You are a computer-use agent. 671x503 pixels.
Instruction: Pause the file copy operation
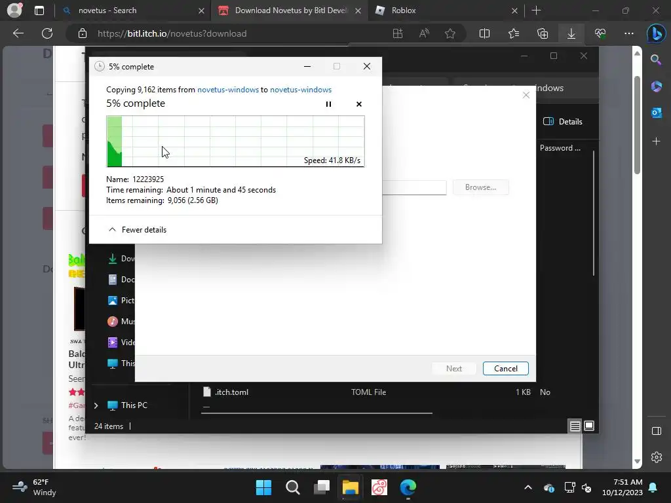tap(328, 104)
